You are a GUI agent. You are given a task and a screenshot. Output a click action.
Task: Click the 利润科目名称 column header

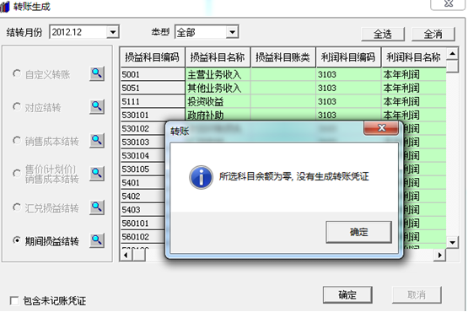pyautogui.click(x=413, y=56)
